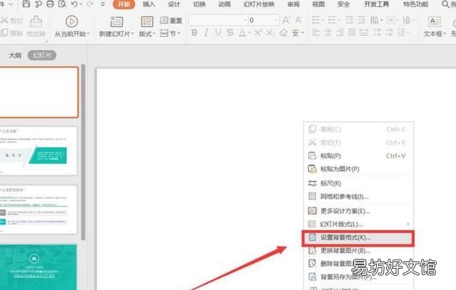Click the decrease indent icon
The width and height of the screenshot is (456, 290).
[x=349, y=20]
